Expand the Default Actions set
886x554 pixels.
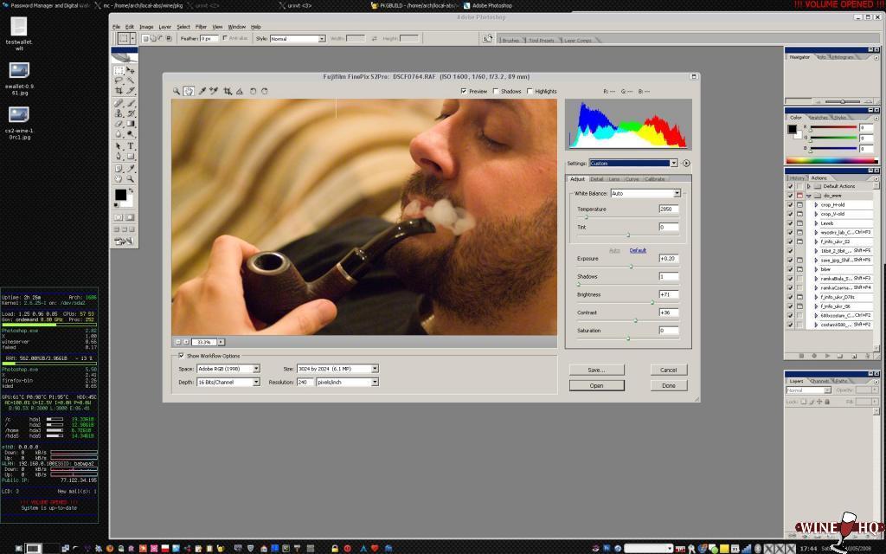pos(809,186)
